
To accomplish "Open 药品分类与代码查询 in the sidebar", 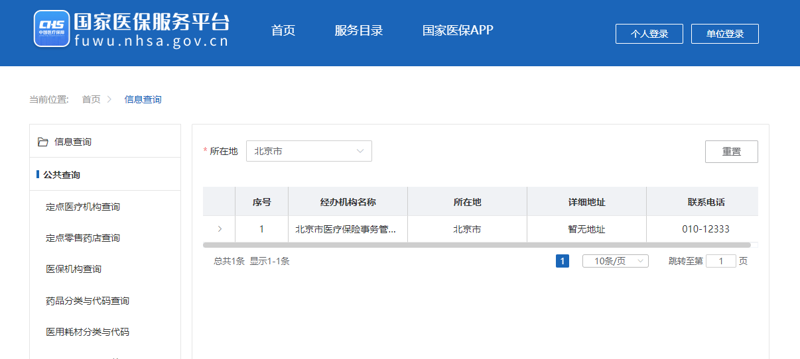I will pos(88,301).
